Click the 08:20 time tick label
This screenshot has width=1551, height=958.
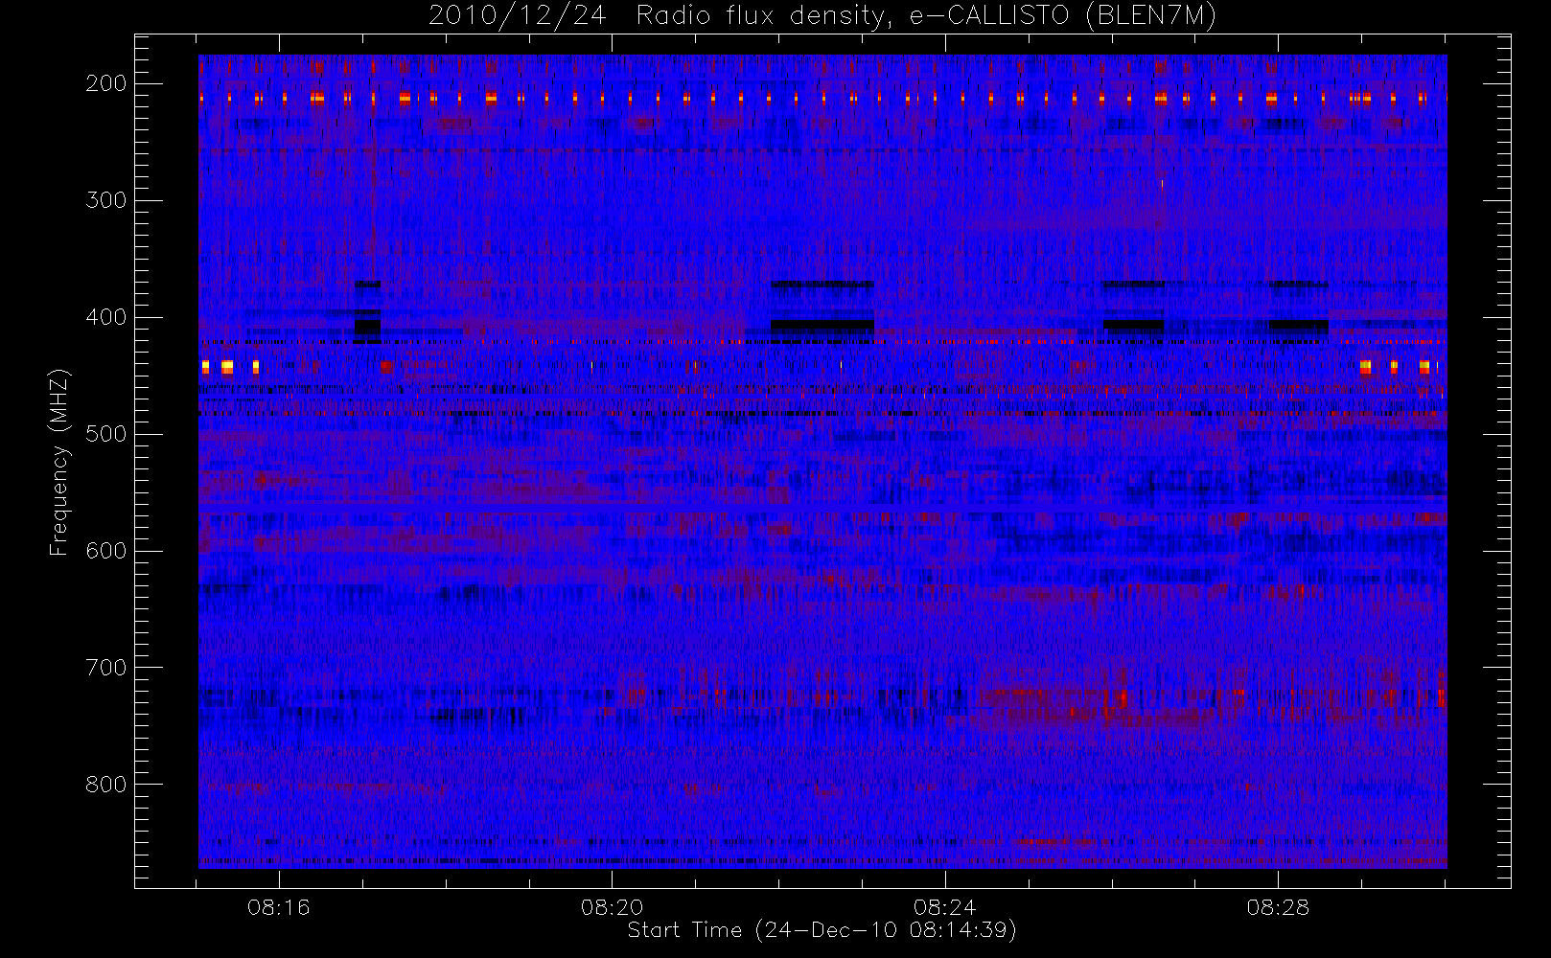pyautogui.click(x=612, y=907)
